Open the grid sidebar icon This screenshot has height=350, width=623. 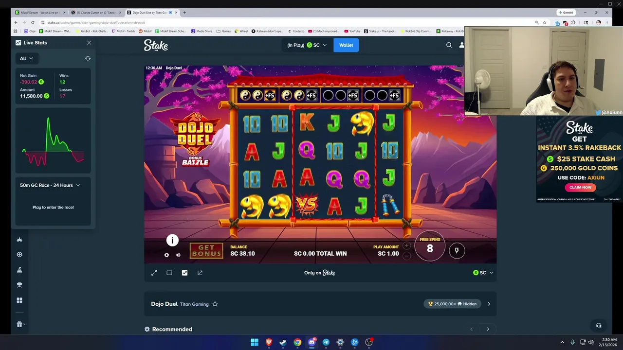[x=19, y=300]
